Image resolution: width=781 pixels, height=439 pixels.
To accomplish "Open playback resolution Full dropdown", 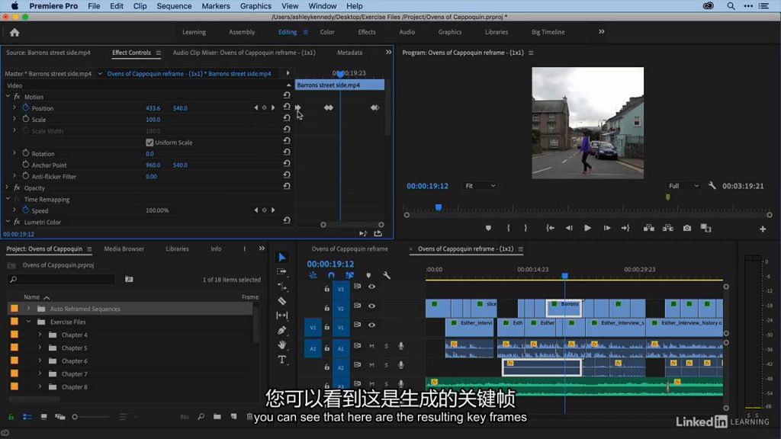I will (683, 186).
